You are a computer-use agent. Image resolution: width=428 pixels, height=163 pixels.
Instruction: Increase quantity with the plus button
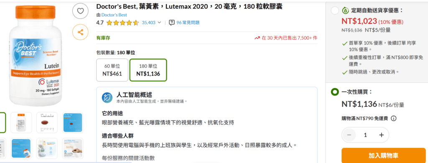coord(381,135)
